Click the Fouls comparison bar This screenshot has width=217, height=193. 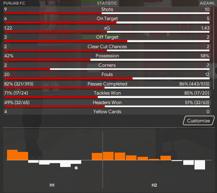[107, 78]
